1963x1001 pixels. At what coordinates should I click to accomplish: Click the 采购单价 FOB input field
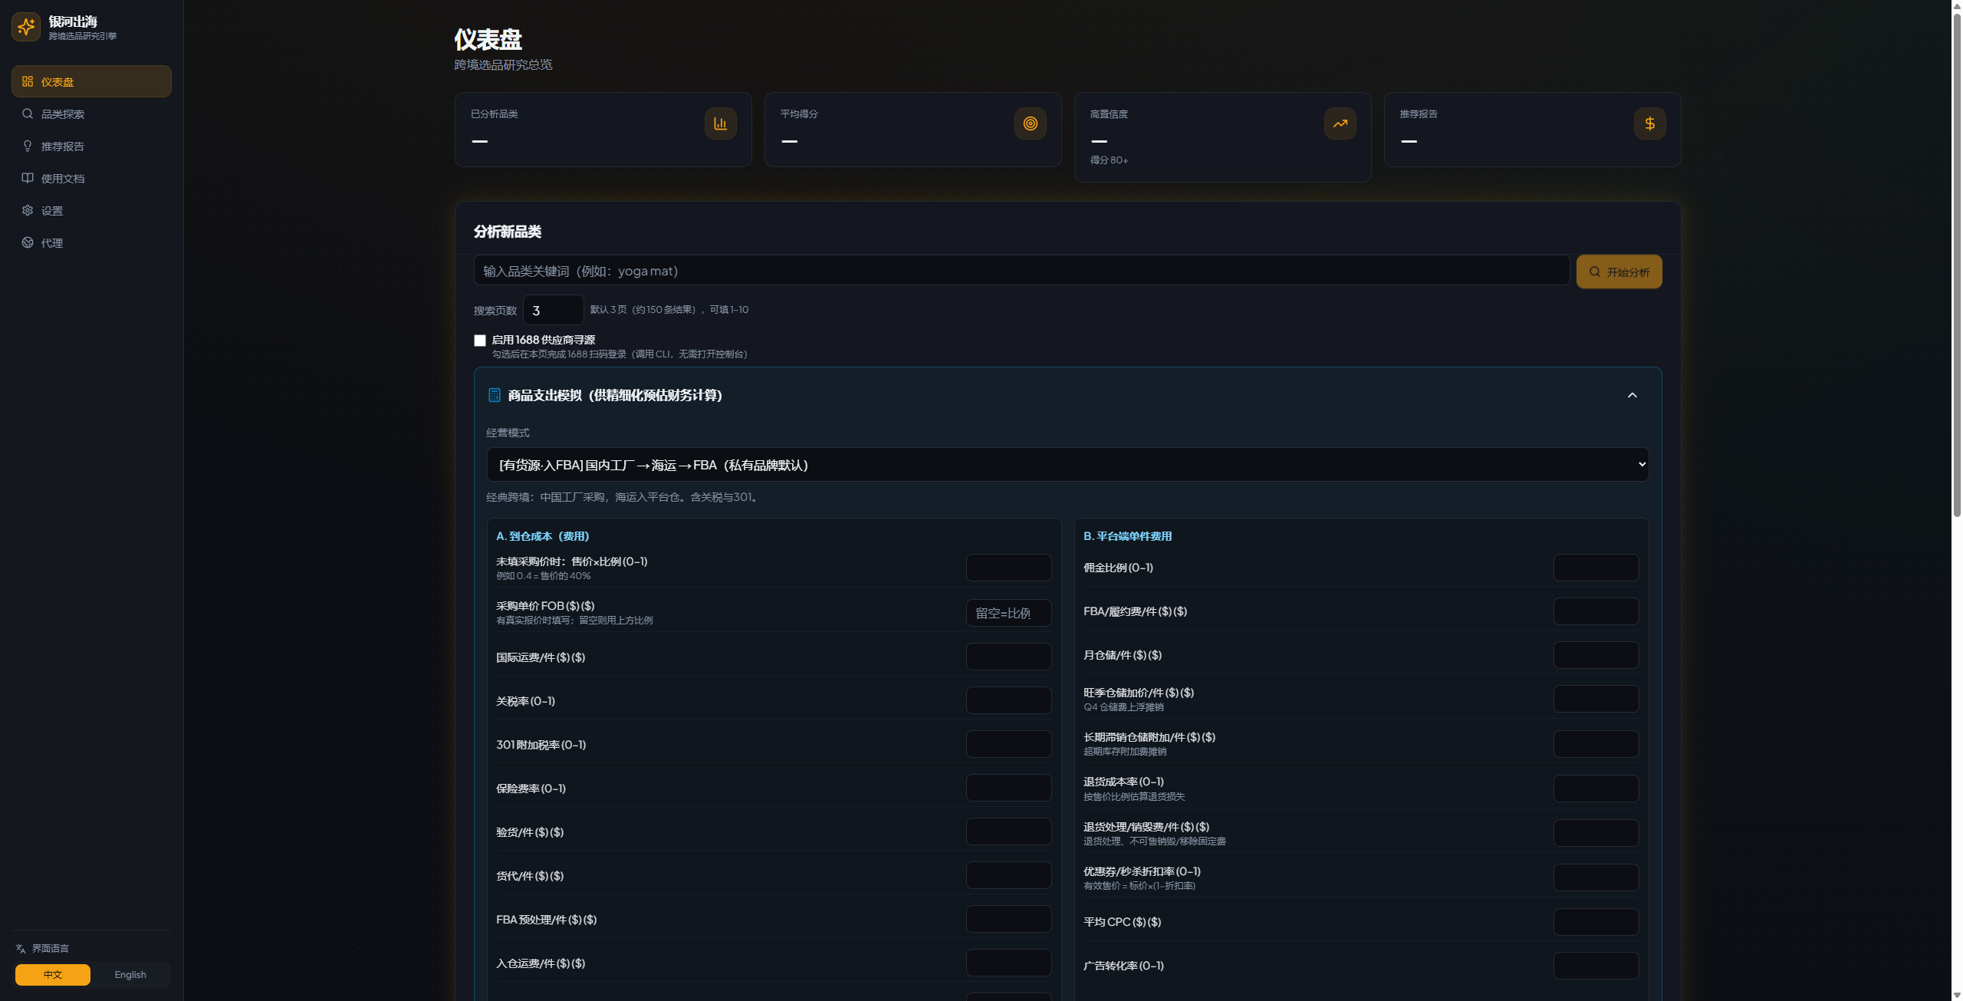[x=1008, y=613]
